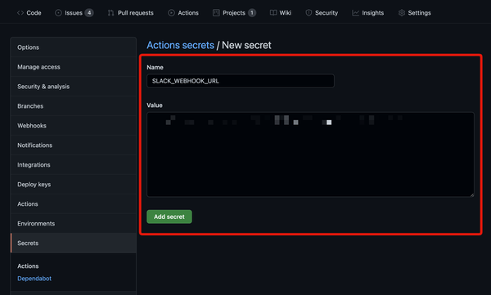Screen dimensions: 491x295
Task: View the Insights tab
Action: click(x=368, y=13)
